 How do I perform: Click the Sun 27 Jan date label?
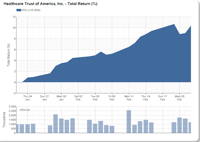44,98
